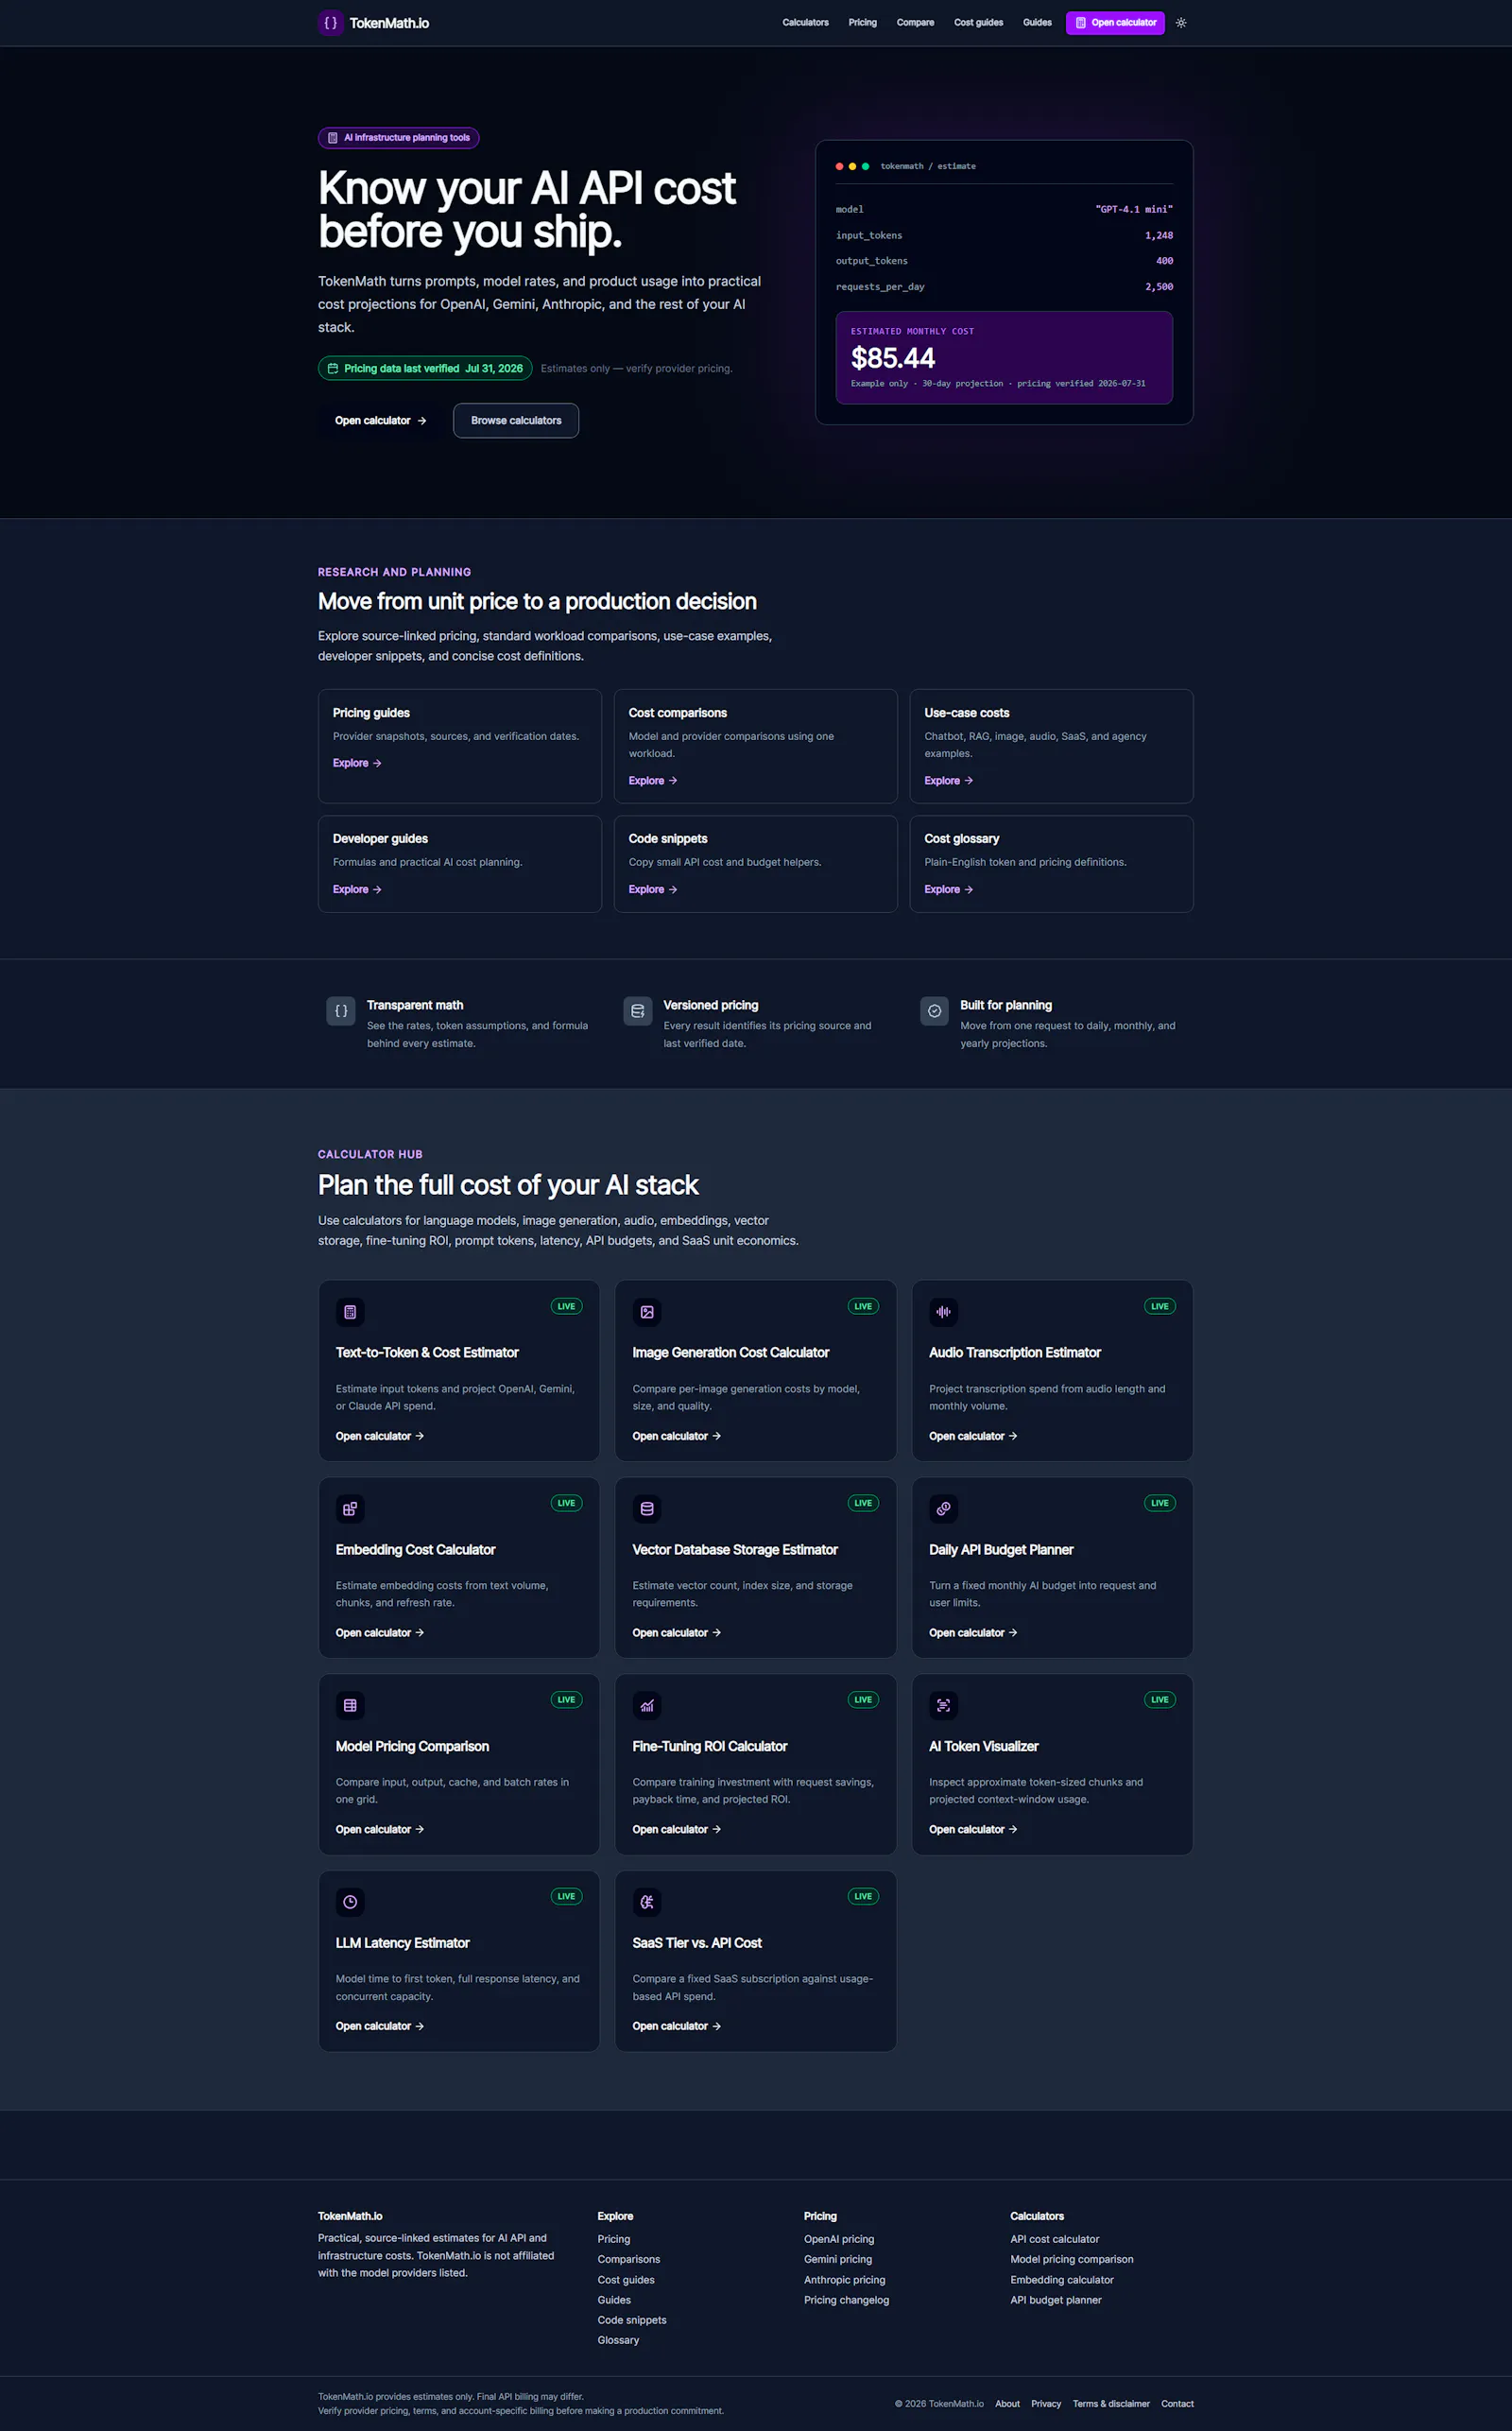This screenshot has width=1512, height=2431.
Task: Explore the Pricing guides card
Action: tap(357, 763)
